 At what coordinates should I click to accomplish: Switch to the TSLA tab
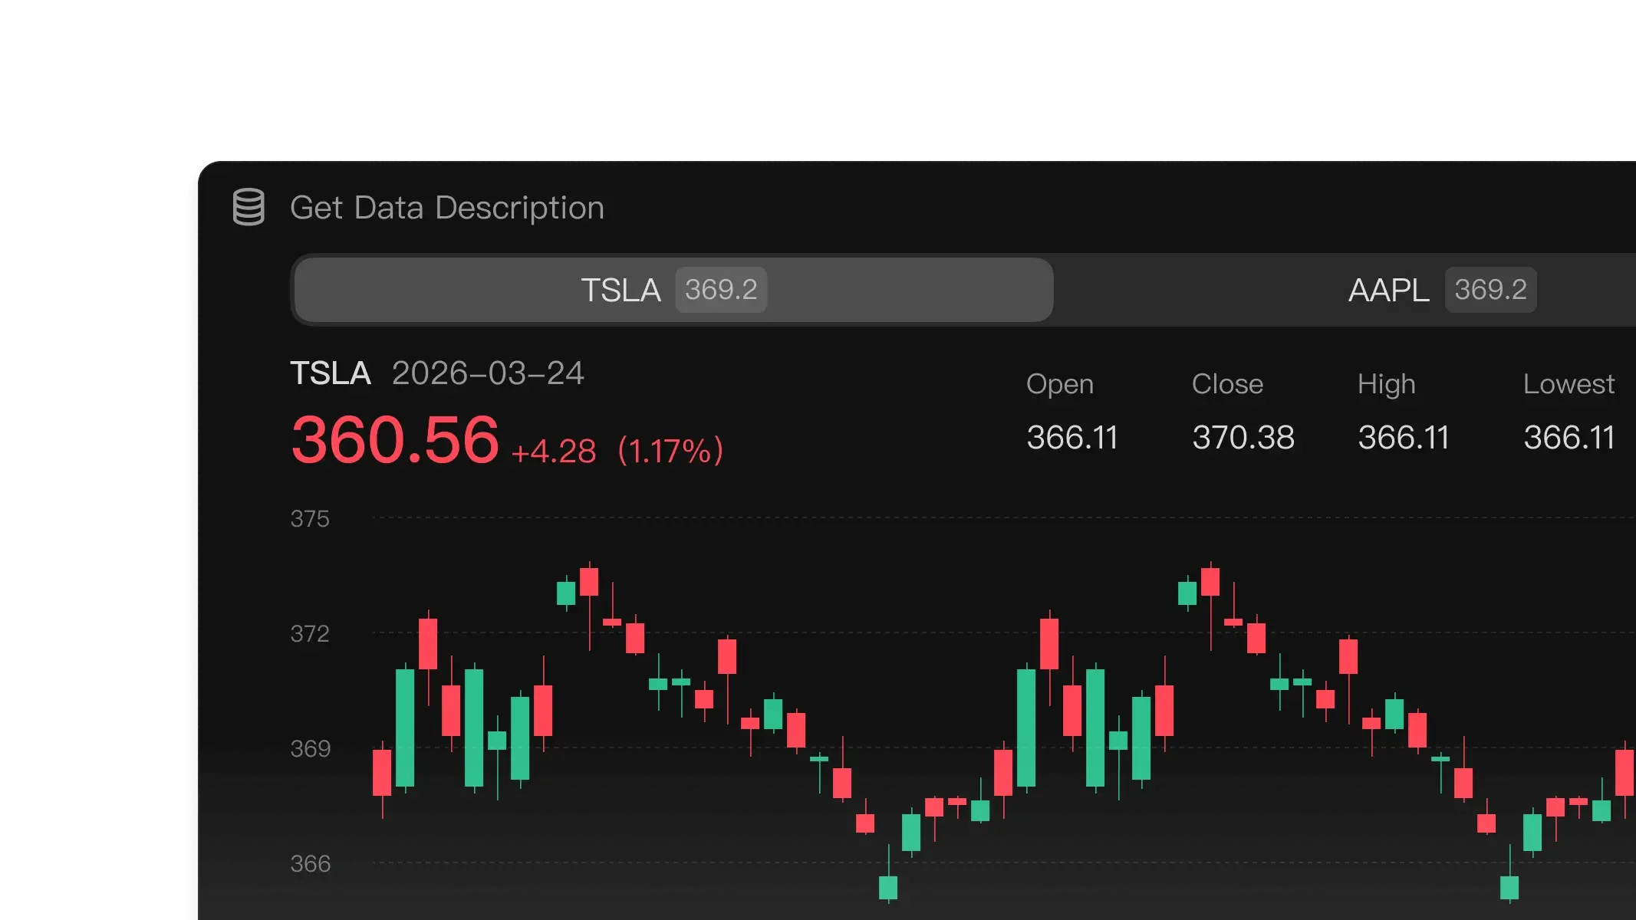coord(673,290)
